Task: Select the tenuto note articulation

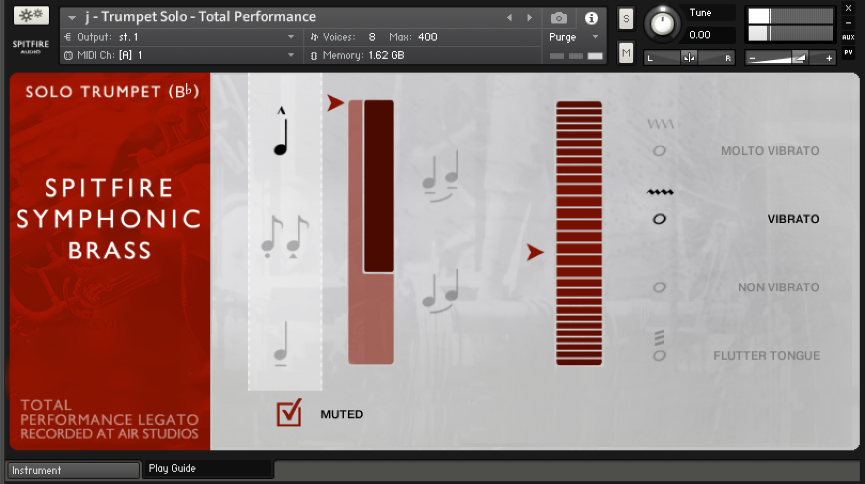Action: coord(281,344)
